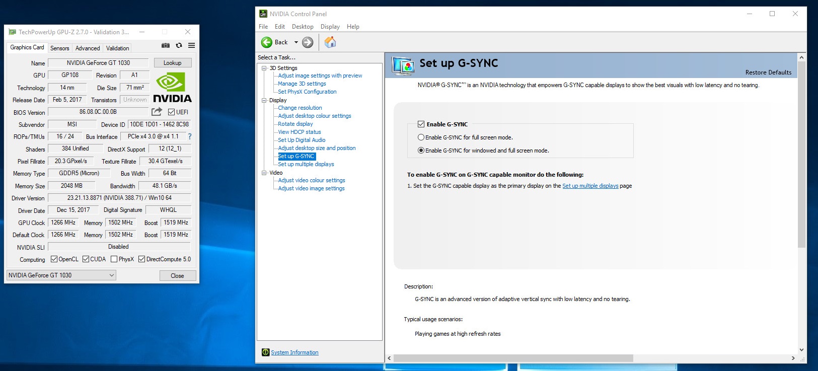
Task: Collapse the 3D Settings tree node
Action: coord(264,68)
